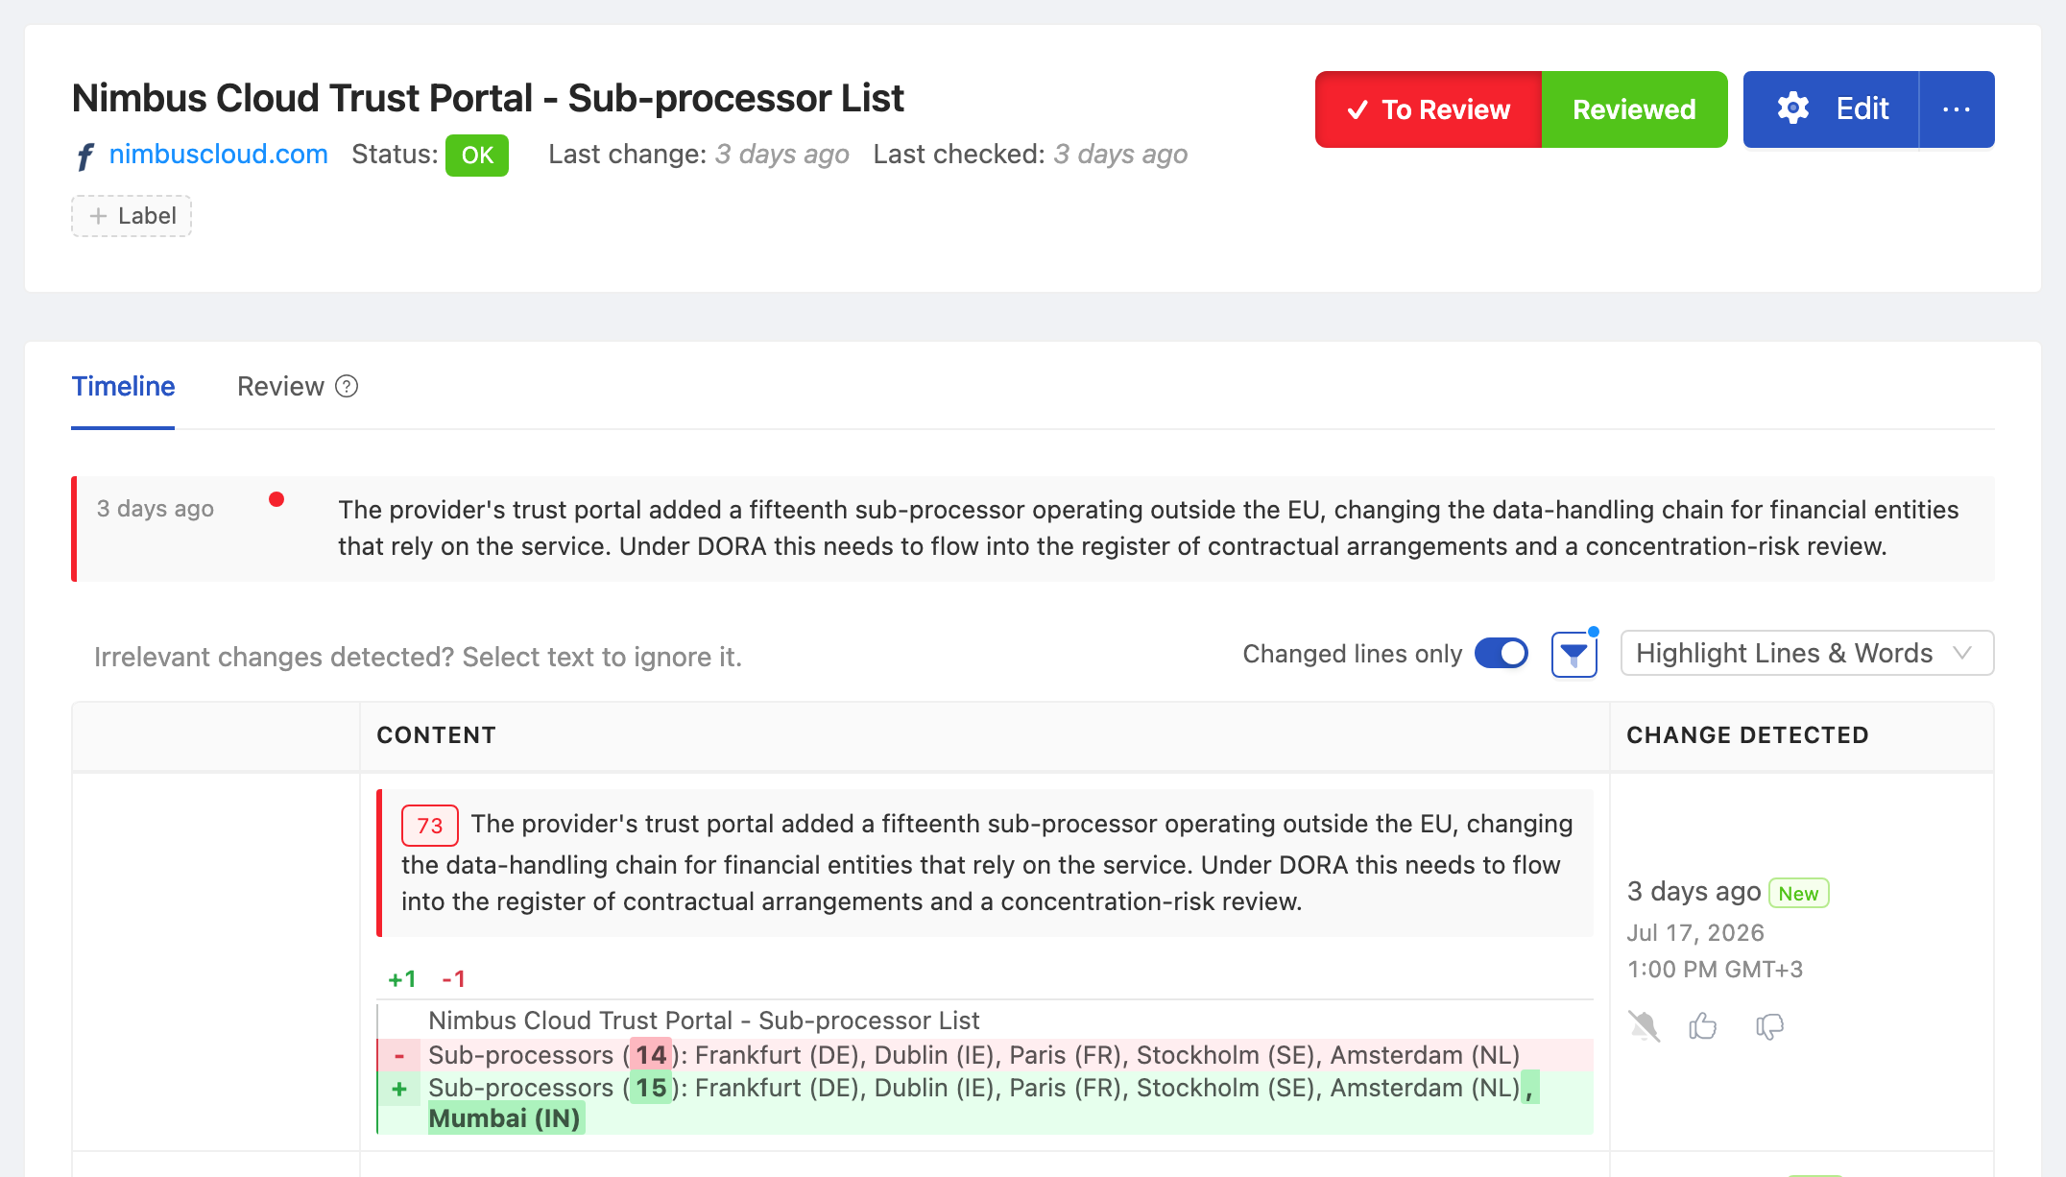This screenshot has height=1177, width=2066.
Task: Click the '-1' deletions count
Action: coord(453,979)
